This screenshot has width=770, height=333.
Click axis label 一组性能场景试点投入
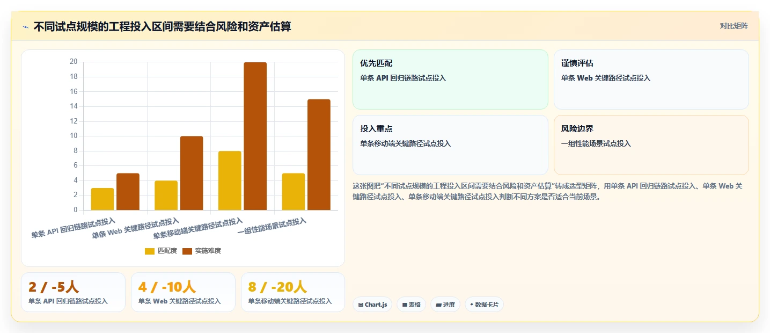coord(272,227)
